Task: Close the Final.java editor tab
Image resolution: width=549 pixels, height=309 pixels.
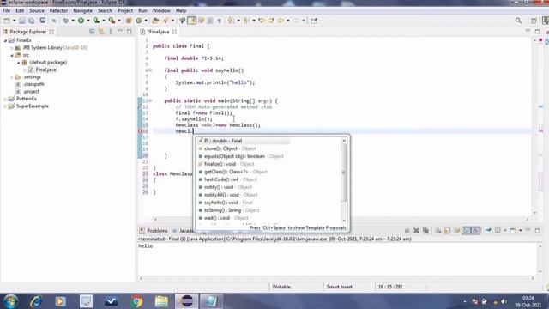Action: point(174,32)
